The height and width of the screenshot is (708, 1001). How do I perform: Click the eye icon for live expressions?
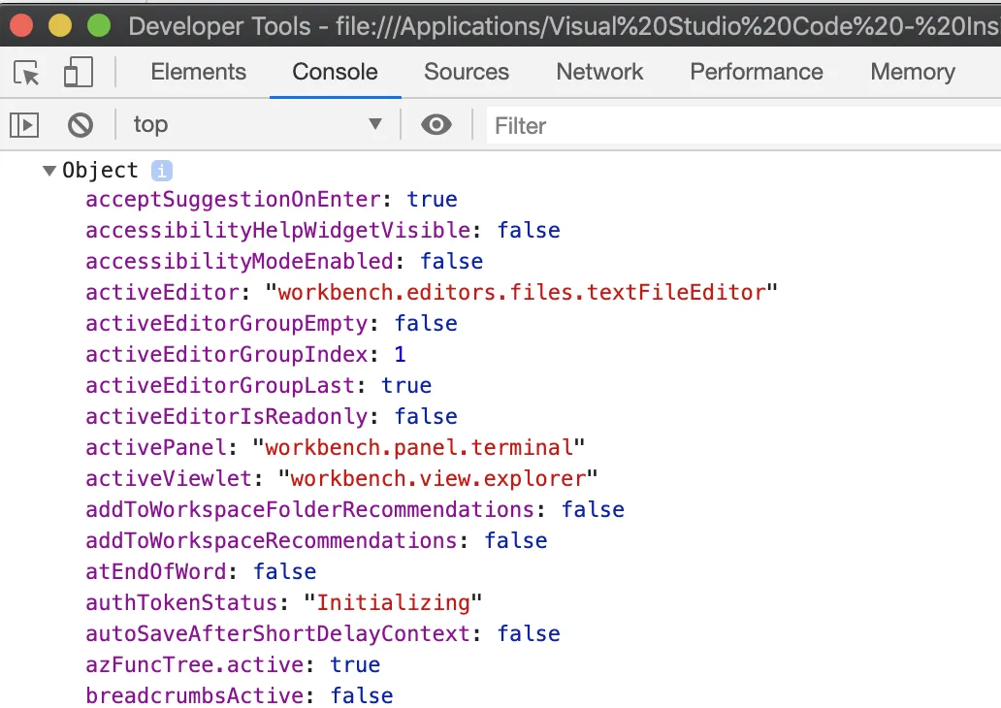(436, 124)
